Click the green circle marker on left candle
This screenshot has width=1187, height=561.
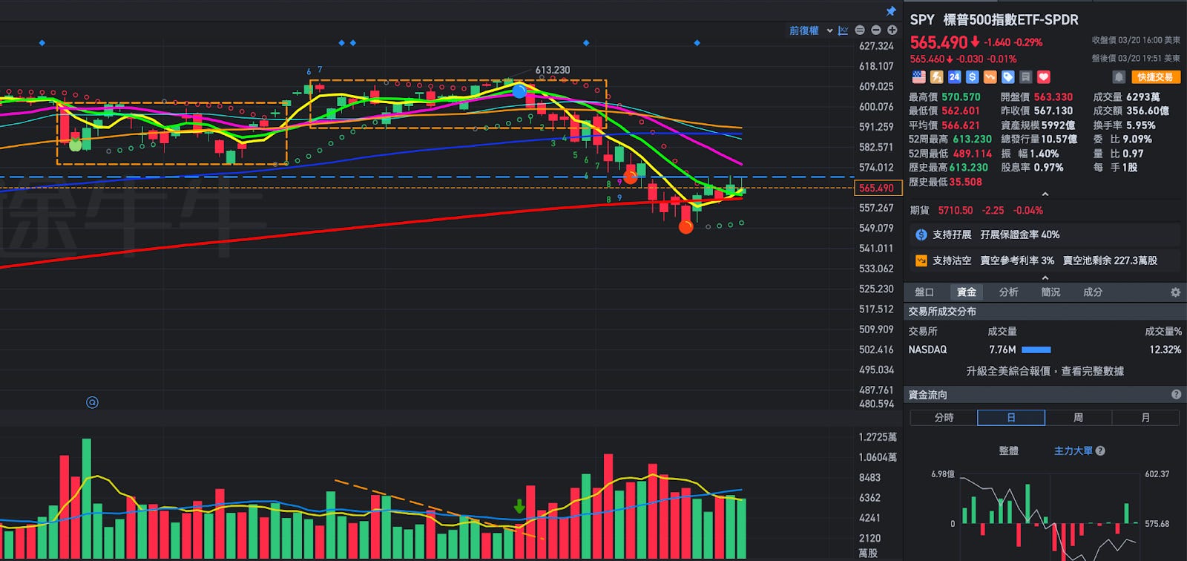click(x=75, y=145)
